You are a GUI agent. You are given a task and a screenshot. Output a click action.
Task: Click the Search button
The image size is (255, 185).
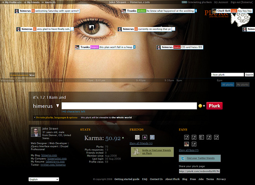249,75
